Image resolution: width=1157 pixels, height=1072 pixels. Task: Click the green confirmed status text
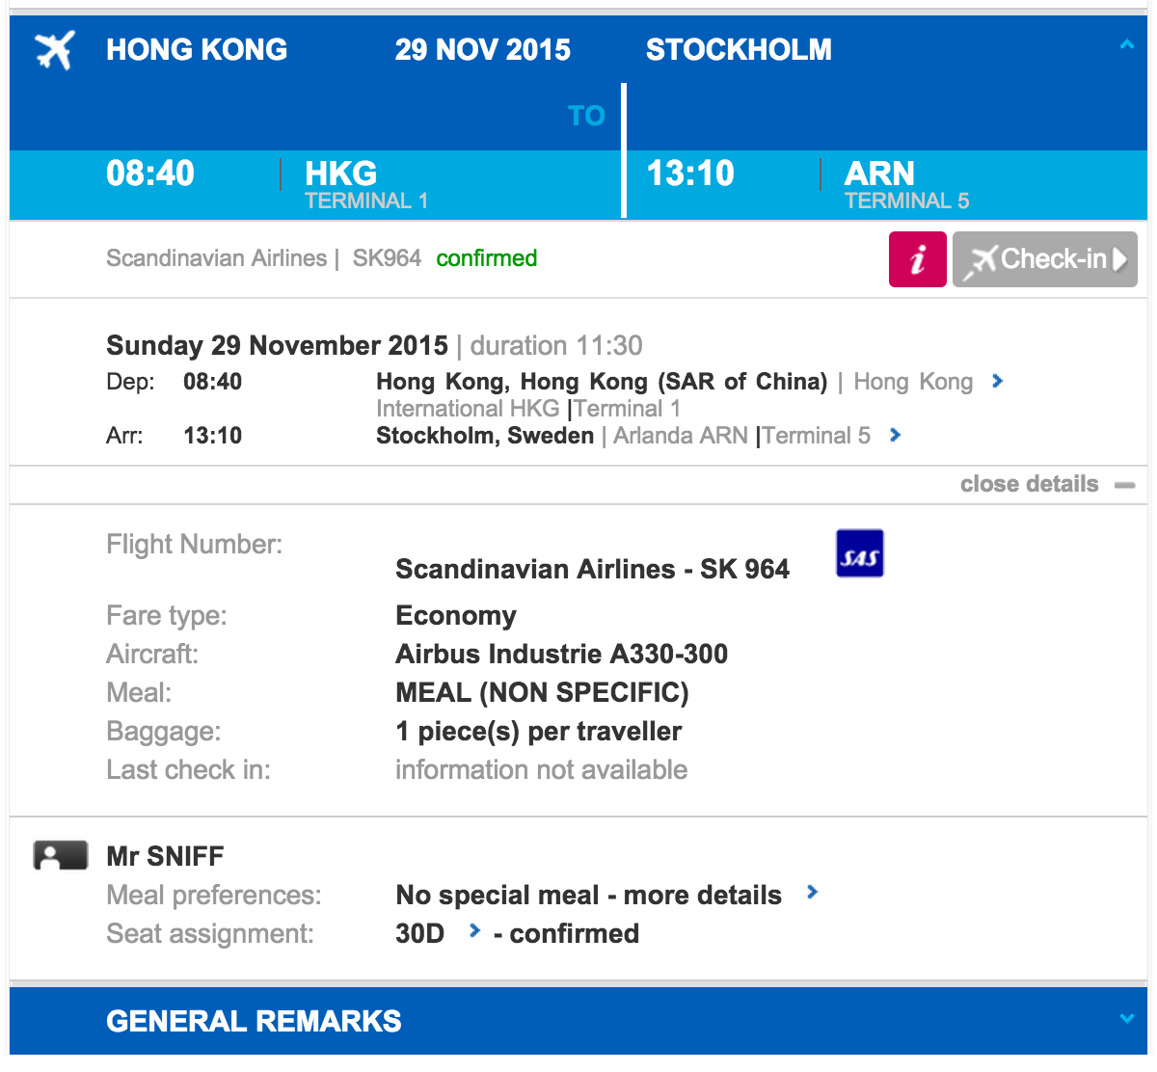[486, 258]
